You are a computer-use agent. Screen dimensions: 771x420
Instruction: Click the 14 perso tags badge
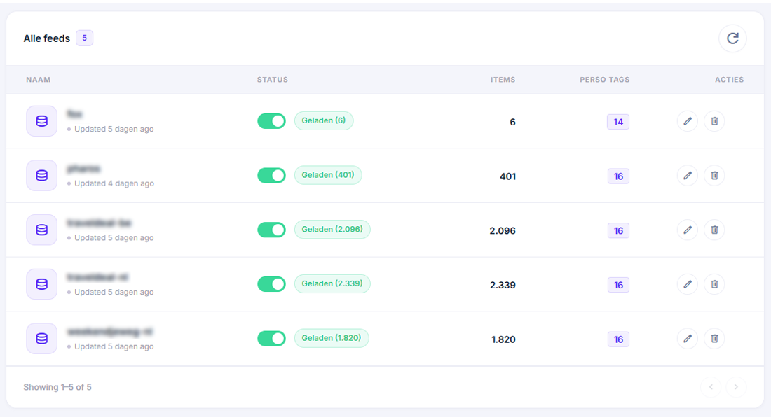tap(618, 122)
